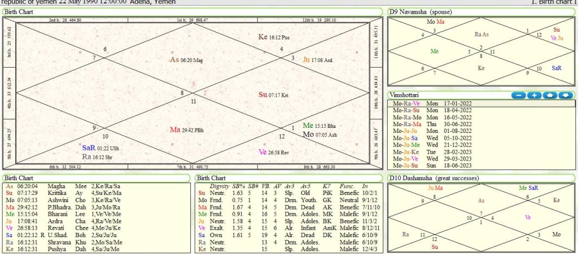Select Jupiter 'Ju 17:08 Ard' in chart
The height and width of the screenshot is (254, 578).
click(x=319, y=60)
